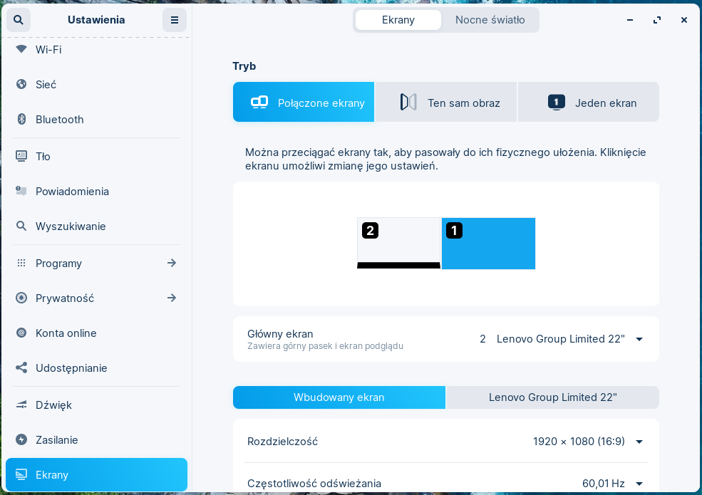This screenshot has width=702, height=495.
Task: Open Konta online settings
Action: (96, 333)
